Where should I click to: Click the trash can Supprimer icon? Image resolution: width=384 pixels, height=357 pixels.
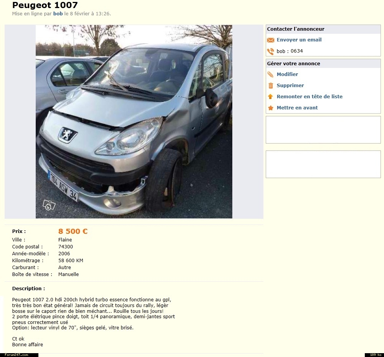271,86
